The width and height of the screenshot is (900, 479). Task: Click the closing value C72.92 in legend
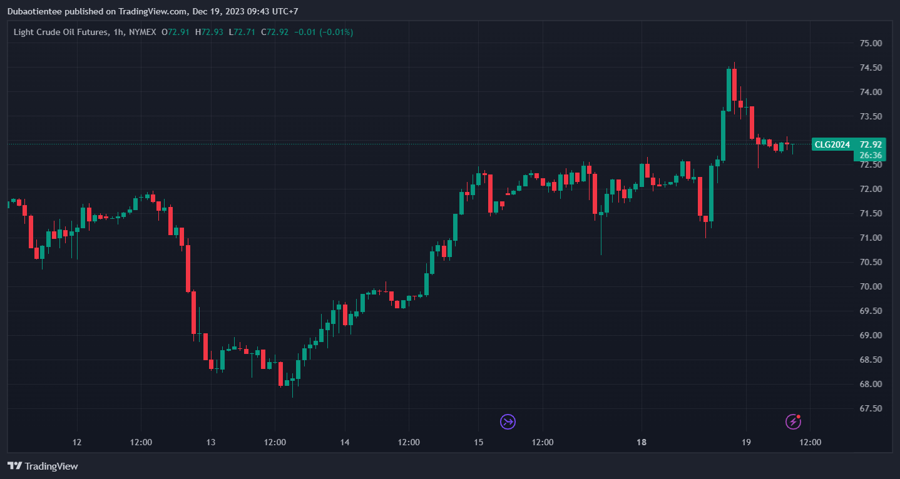point(275,32)
